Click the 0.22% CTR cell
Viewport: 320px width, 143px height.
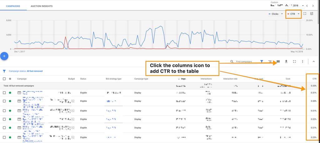tap(314, 119)
